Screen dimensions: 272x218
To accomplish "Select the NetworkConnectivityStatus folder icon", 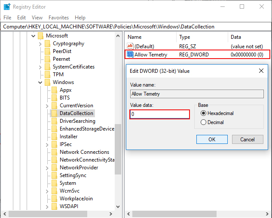I will tap(54, 160).
